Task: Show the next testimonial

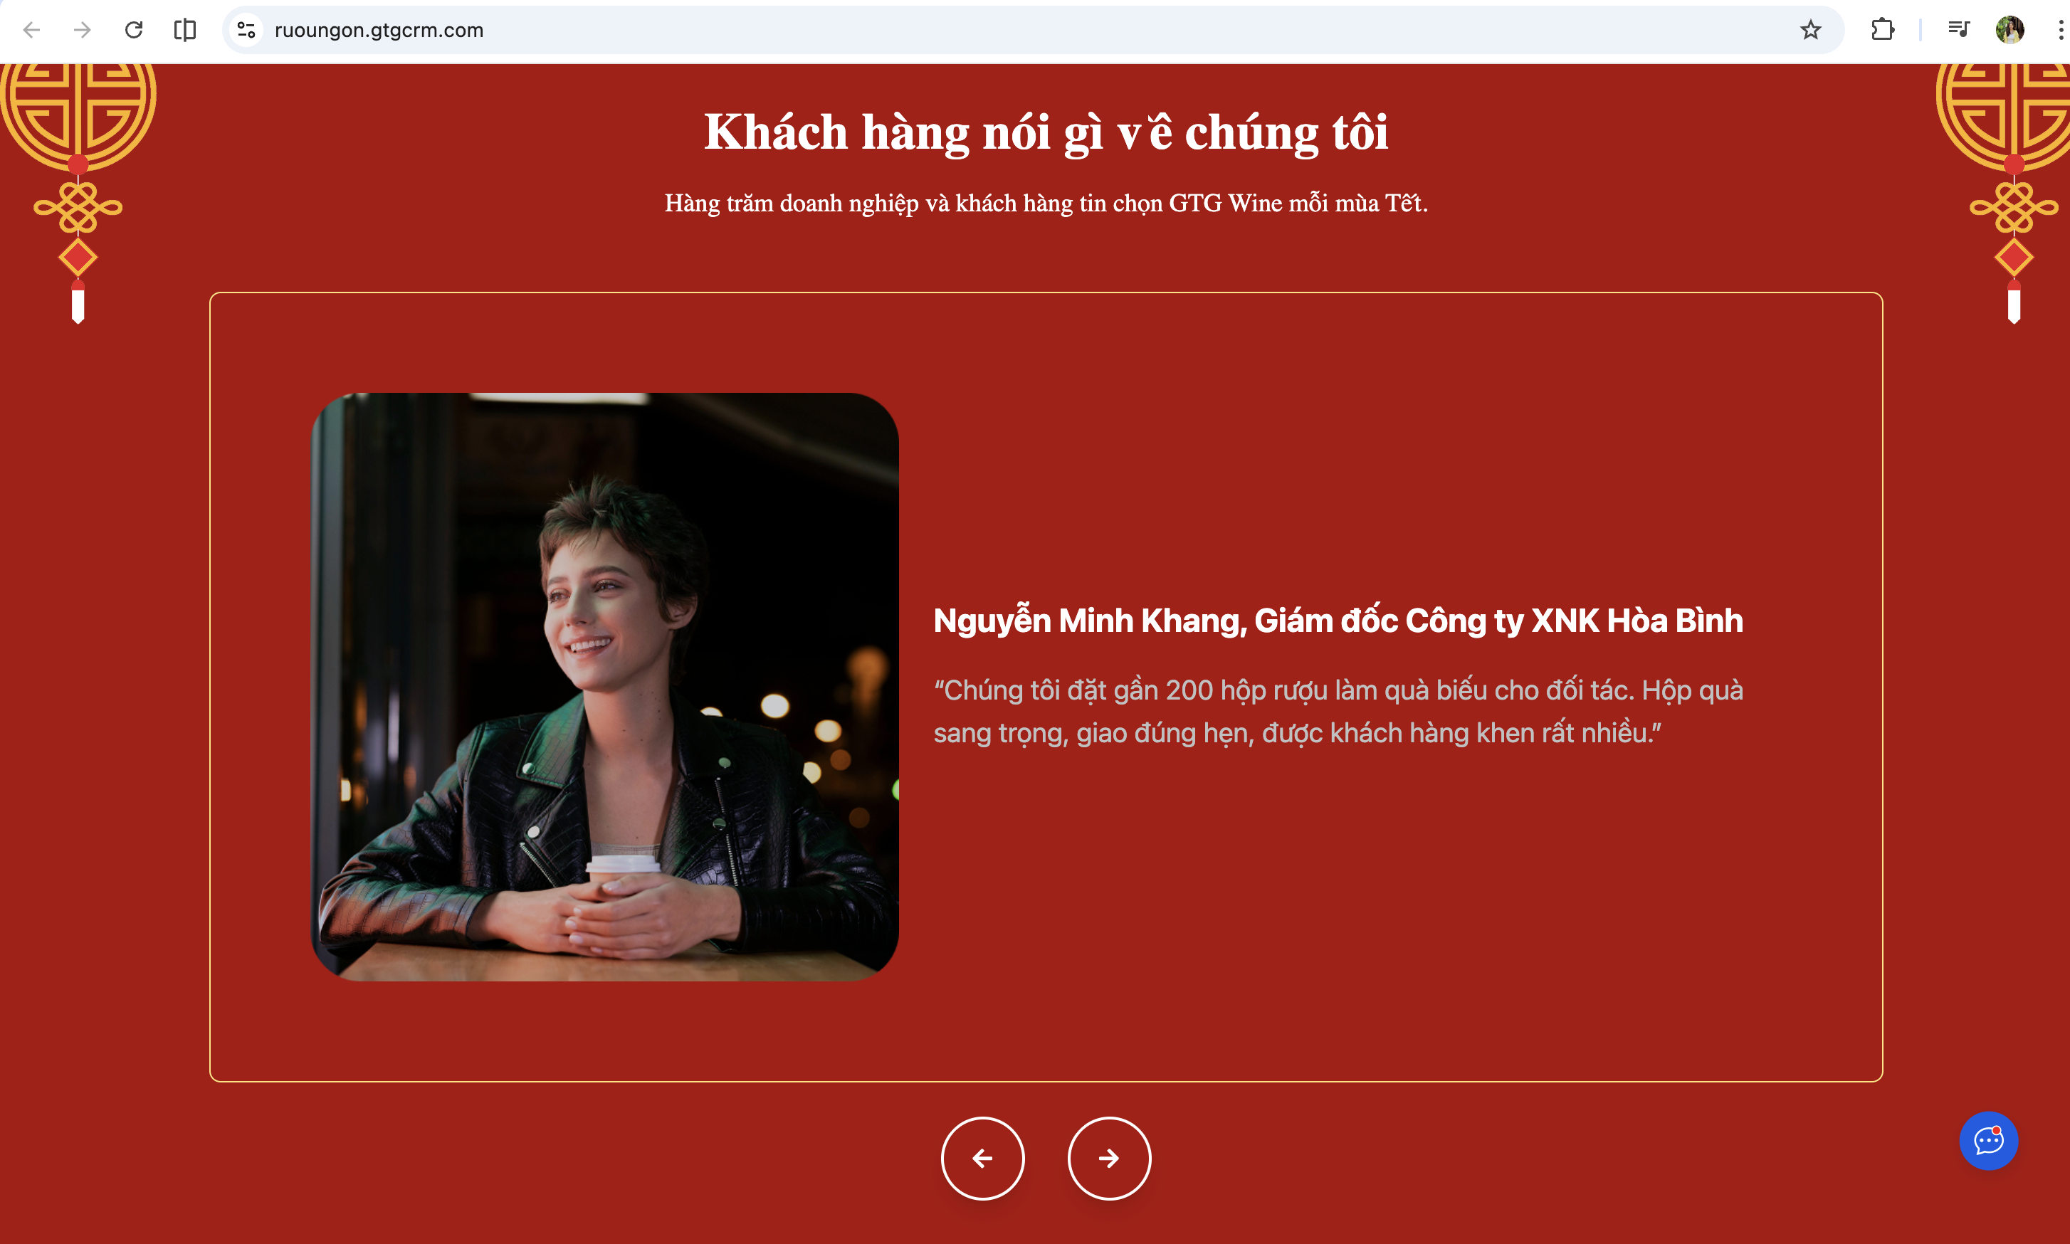Action: (1109, 1159)
